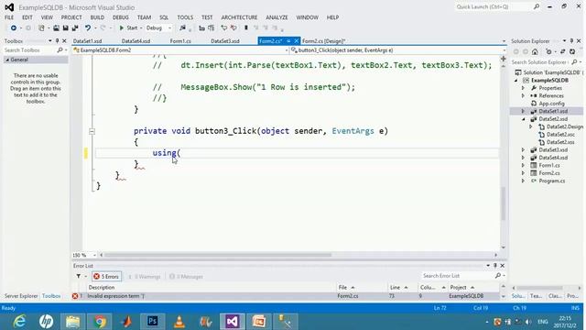This screenshot has height=330, width=586.
Task: Select the Invalid expression term error row
Action: [286, 296]
